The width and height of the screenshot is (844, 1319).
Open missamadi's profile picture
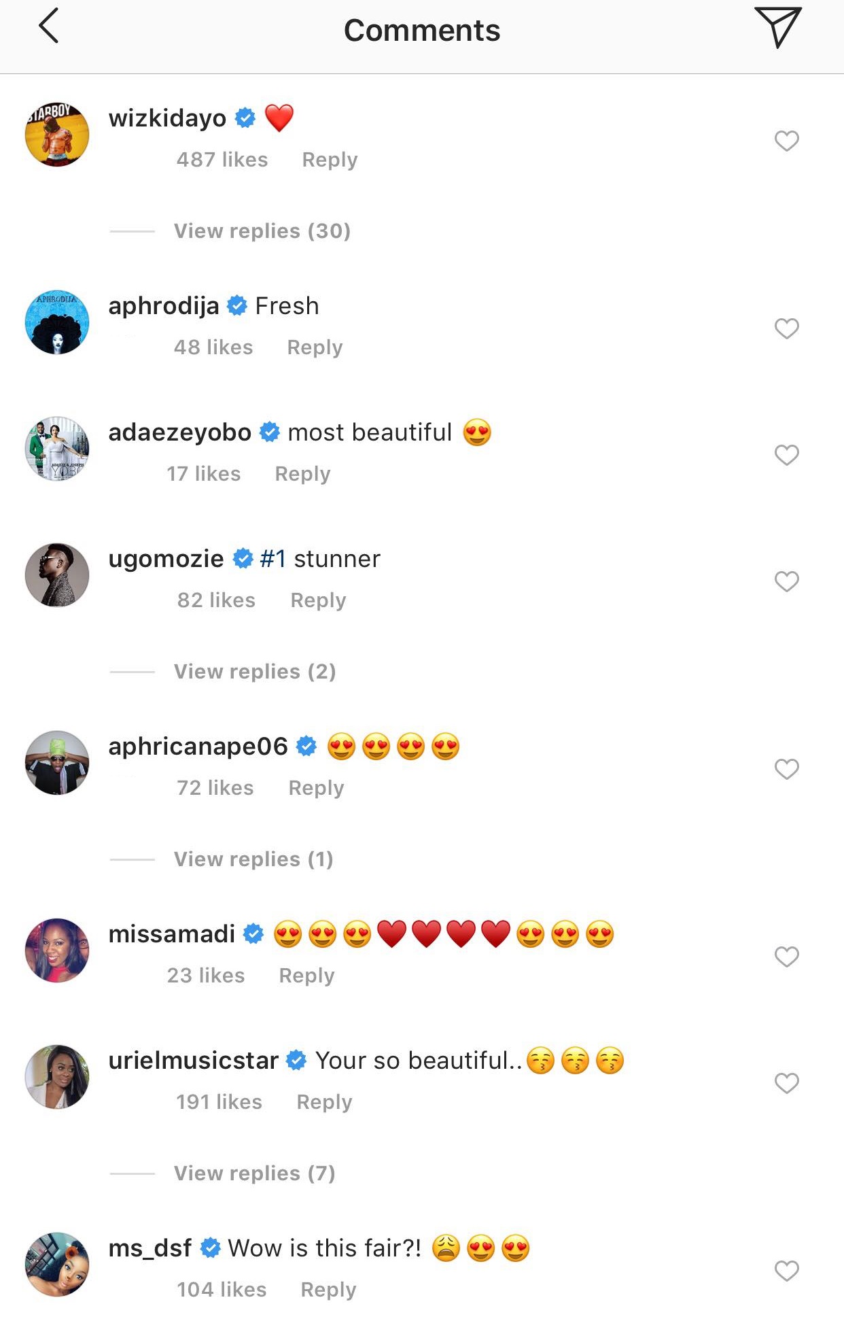tap(57, 950)
